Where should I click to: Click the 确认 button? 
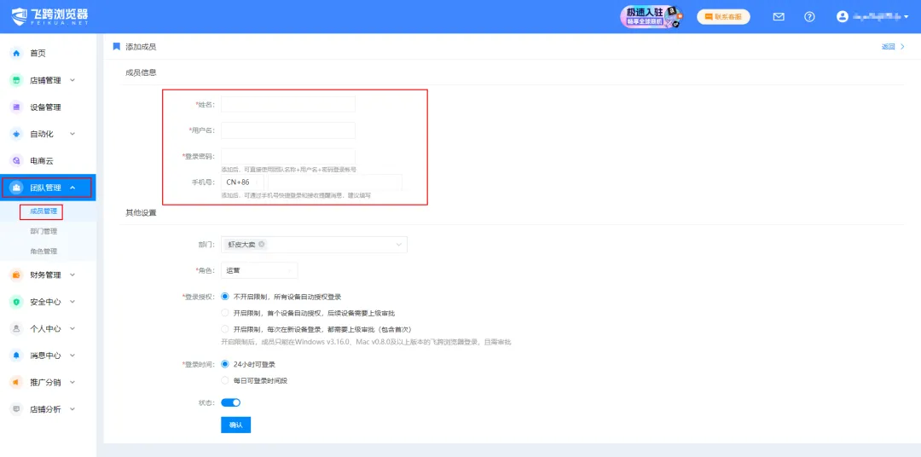(235, 425)
